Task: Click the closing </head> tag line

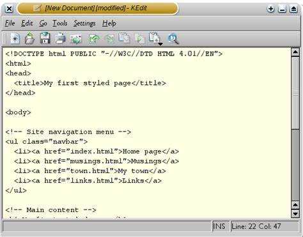Action: coord(20,93)
